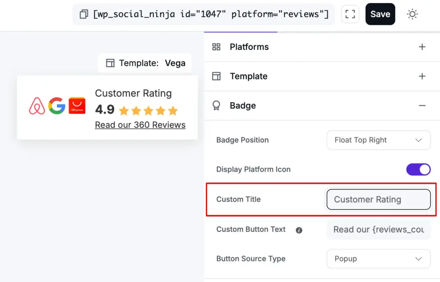Click inside the Custom Title input field
The height and width of the screenshot is (282, 440).
click(378, 199)
